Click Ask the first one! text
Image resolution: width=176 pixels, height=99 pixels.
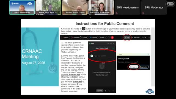102,75
